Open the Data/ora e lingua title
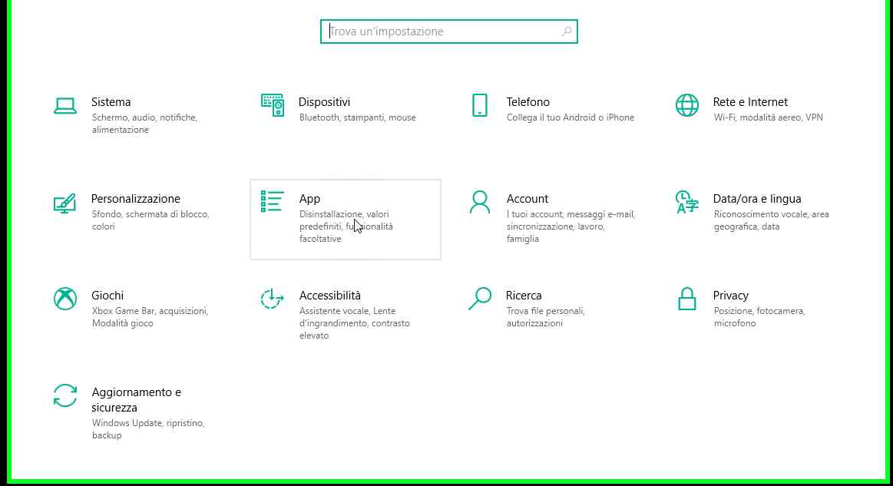 757,199
